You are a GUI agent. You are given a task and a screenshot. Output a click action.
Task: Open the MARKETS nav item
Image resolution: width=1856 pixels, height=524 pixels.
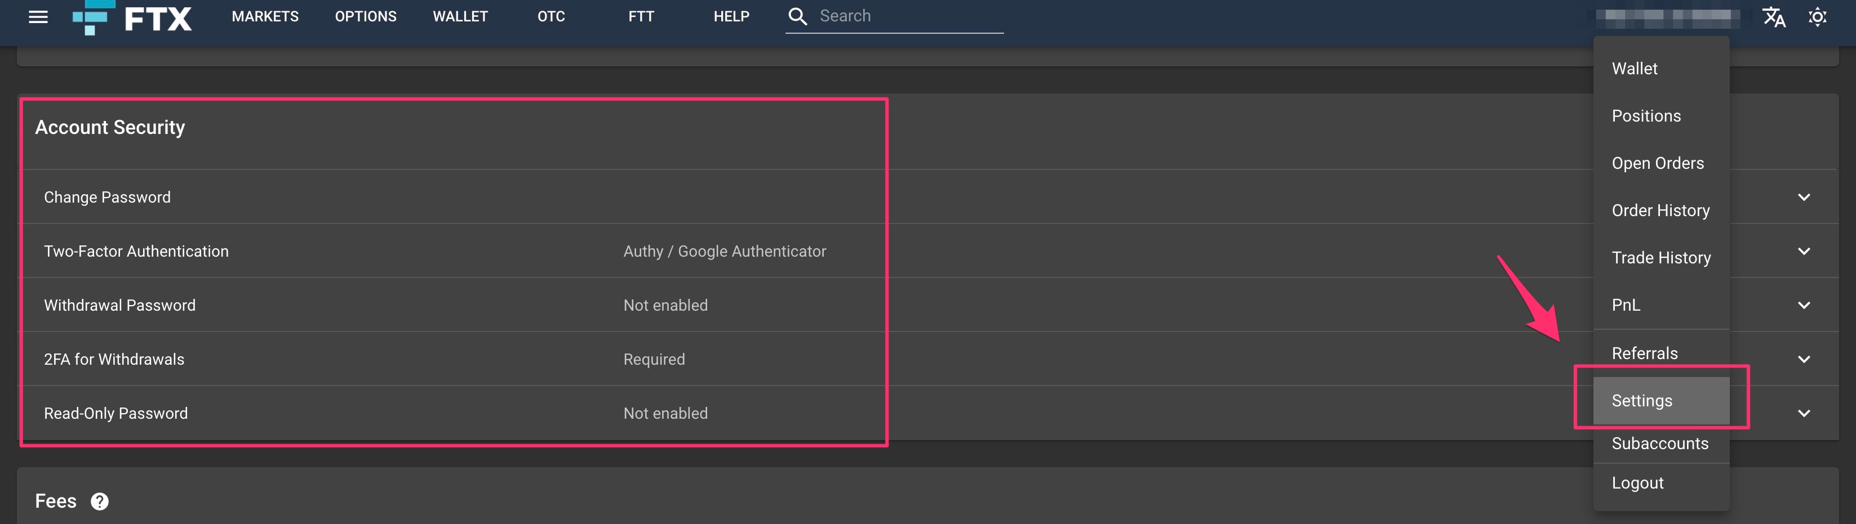tap(264, 16)
